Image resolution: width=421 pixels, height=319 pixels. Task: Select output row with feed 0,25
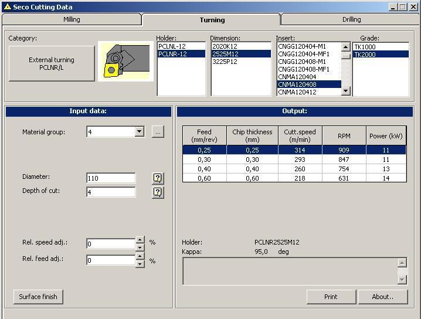pyautogui.click(x=294, y=150)
